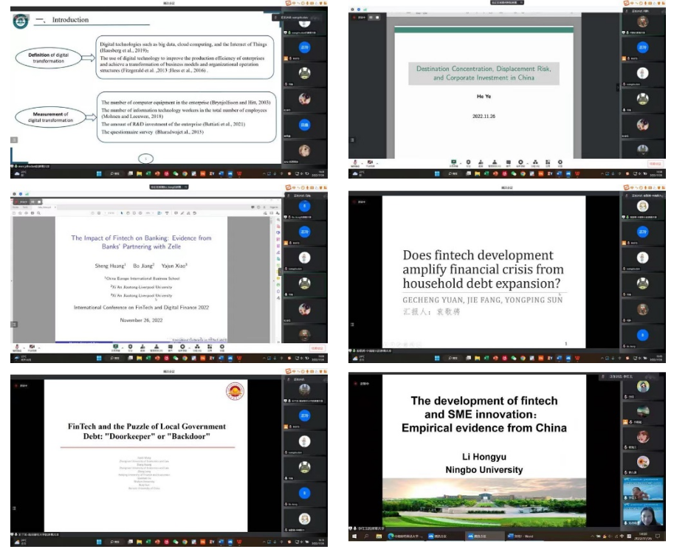
Task: Click the green share-screen icon below the He Ye slide
Action: point(455,162)
